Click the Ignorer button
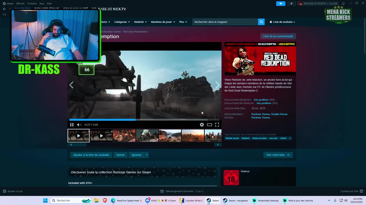The width and height of the screenshot is (366, 205). pos(136,155)
